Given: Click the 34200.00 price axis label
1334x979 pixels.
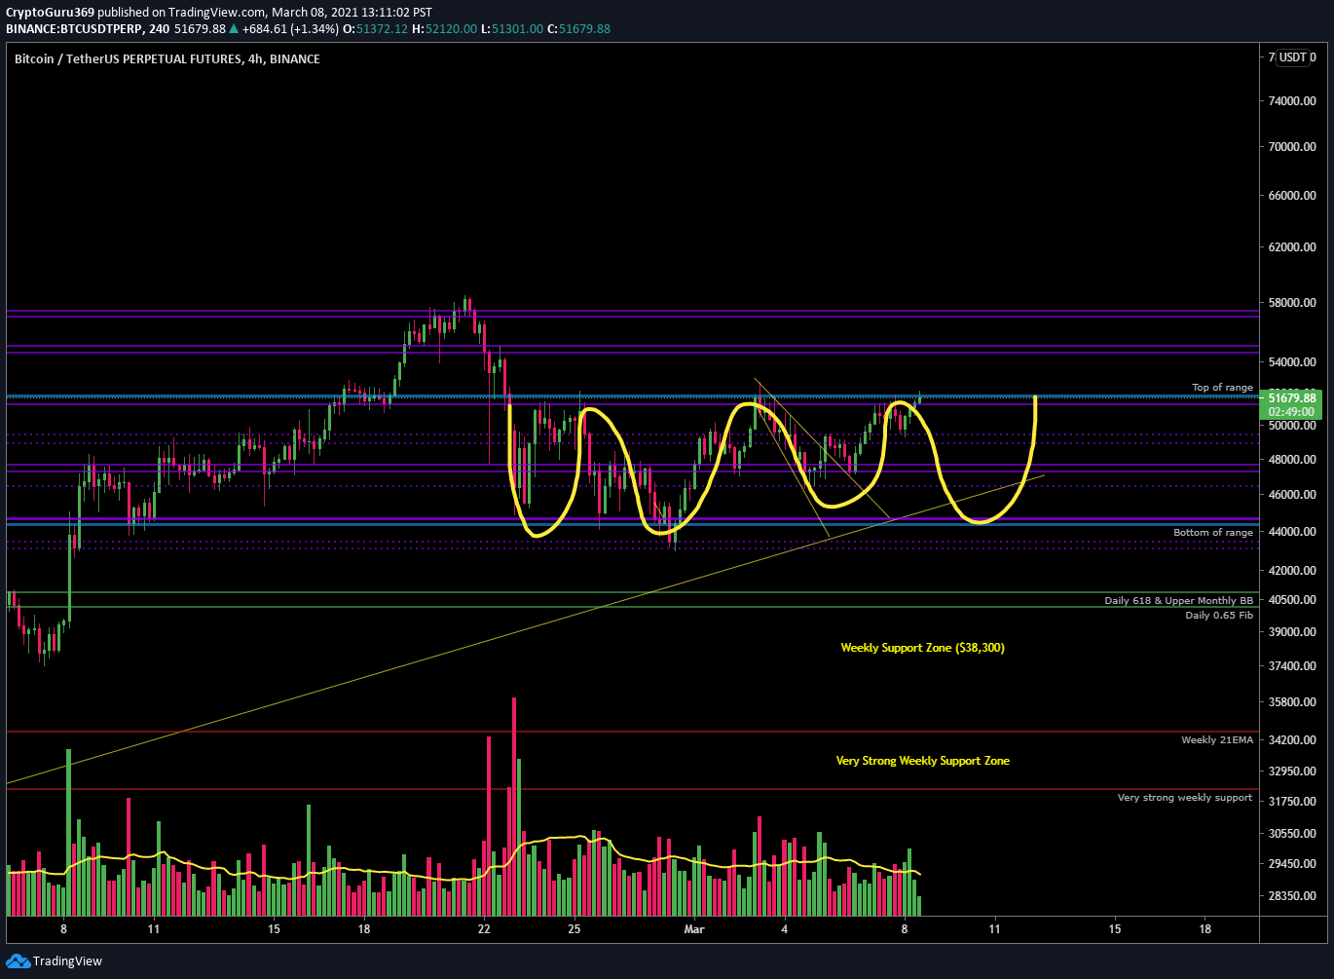Looking at the screenshot, I should 1292,740.
